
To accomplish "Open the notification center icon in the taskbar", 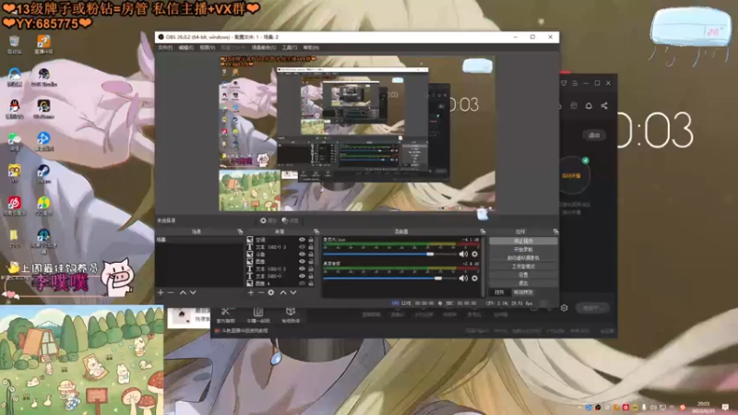I will coord(725,407).
